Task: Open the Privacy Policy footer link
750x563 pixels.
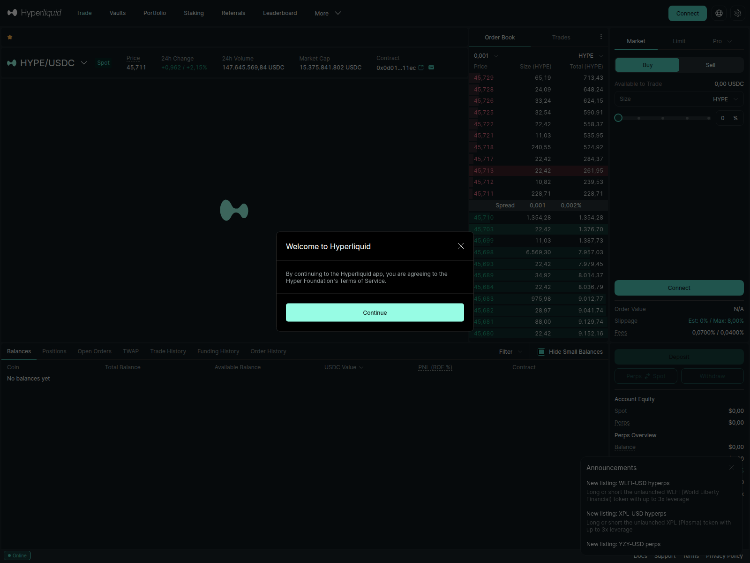Action: [x=724, y=556]
